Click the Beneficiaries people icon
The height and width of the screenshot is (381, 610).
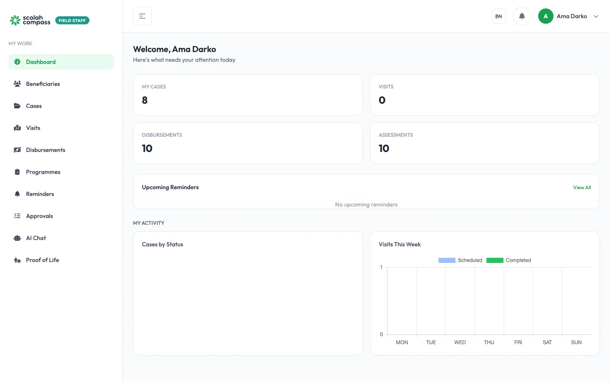coord(17,84)
